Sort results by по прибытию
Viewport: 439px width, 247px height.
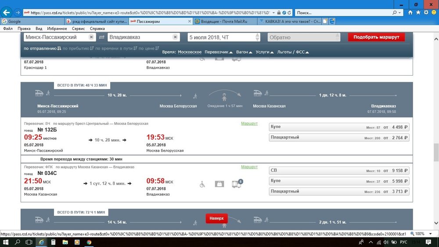pyautogui.click(x=78, y=48)
